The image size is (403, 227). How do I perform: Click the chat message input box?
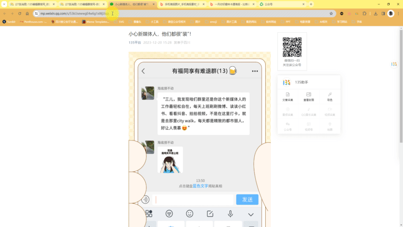click(193, 200)
